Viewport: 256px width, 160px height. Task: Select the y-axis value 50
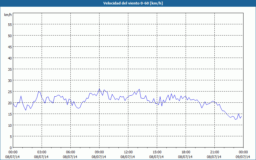coord(10,36)
